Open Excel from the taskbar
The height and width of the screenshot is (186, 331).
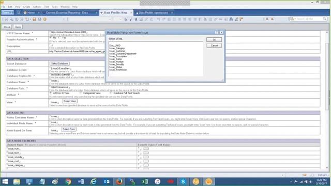145,181
